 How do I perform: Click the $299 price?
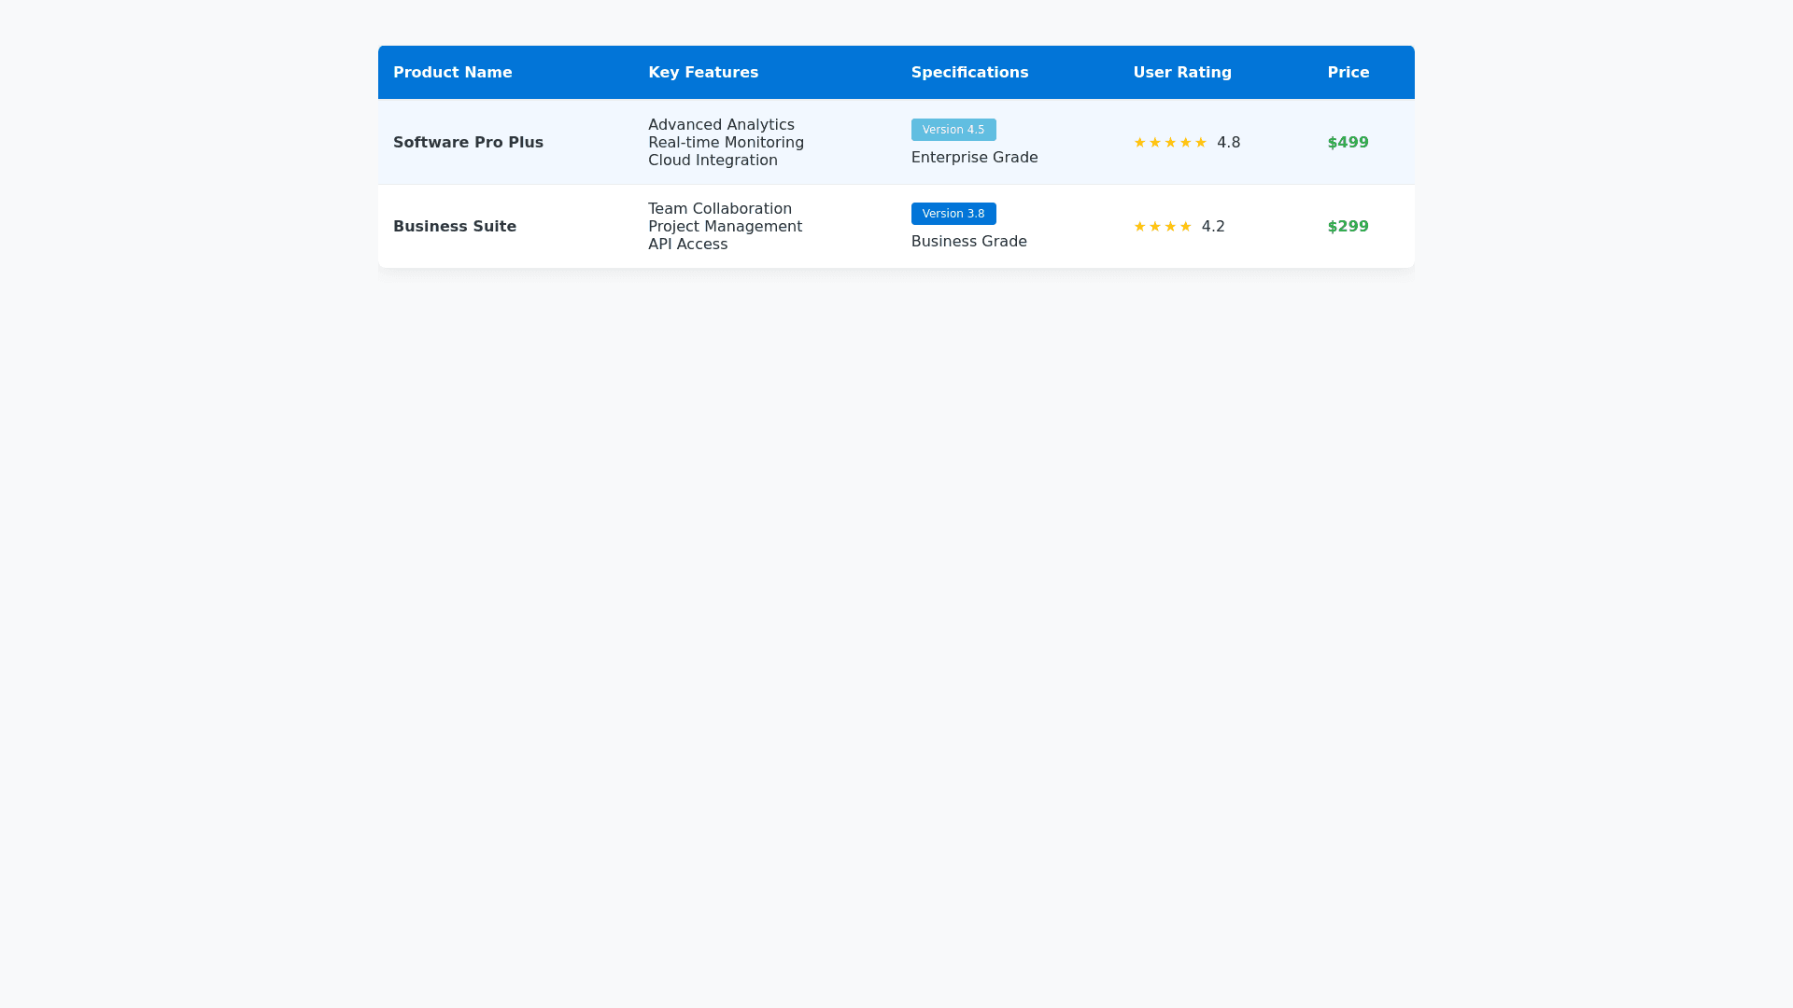1348,227
